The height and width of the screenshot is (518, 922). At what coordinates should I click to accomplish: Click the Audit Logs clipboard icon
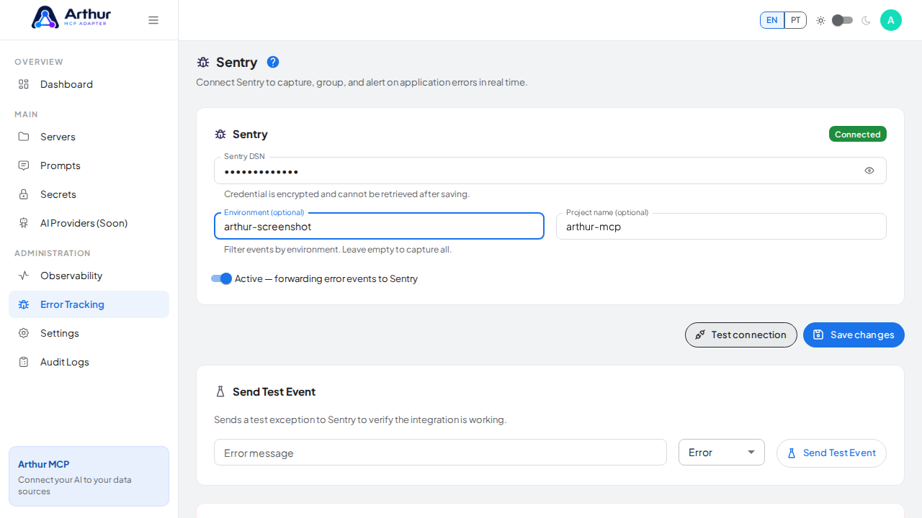tap(24, 362)
